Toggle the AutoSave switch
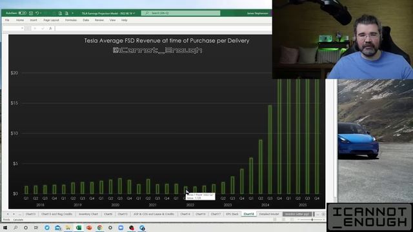413x232 pixels. click(22, 13)
